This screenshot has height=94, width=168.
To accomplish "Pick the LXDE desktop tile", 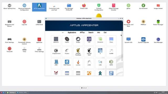I will pyautogui.click(x=89, y=63).
